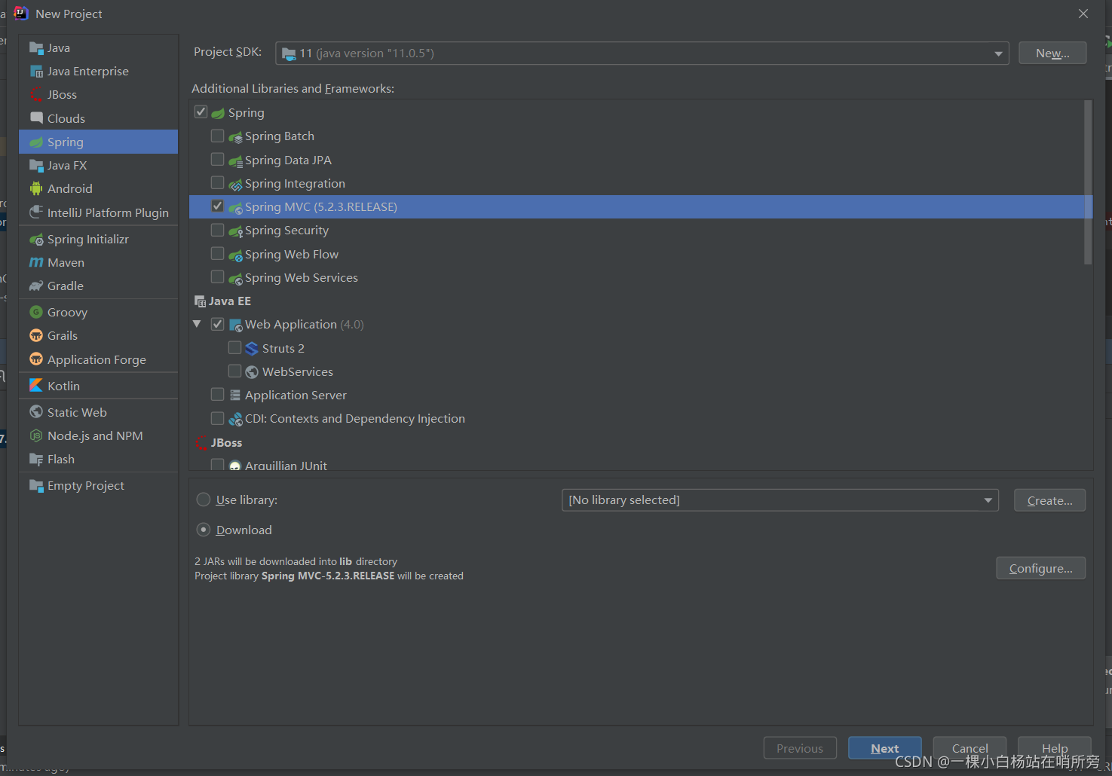Select the Use library radio button
This screenshot has height=776, width=1112.
pos(203,500)
